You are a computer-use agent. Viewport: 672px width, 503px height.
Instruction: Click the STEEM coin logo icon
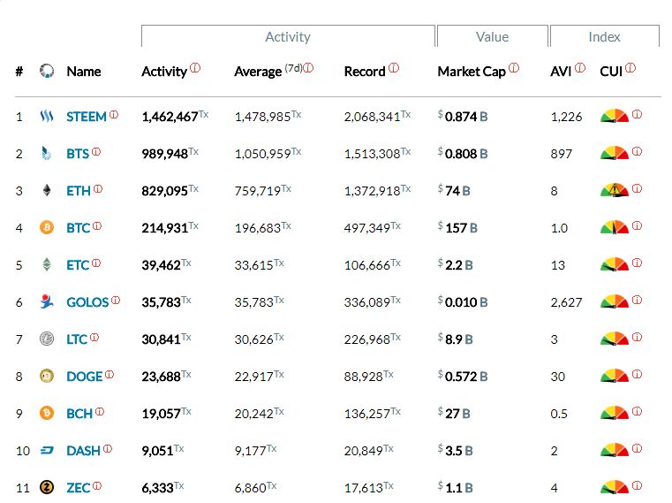(x=47, y=116)
